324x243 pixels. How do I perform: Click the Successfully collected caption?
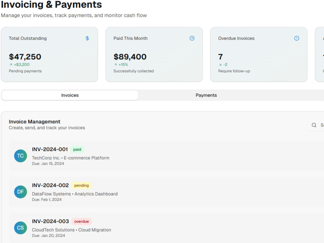click(x=133, y=71)
